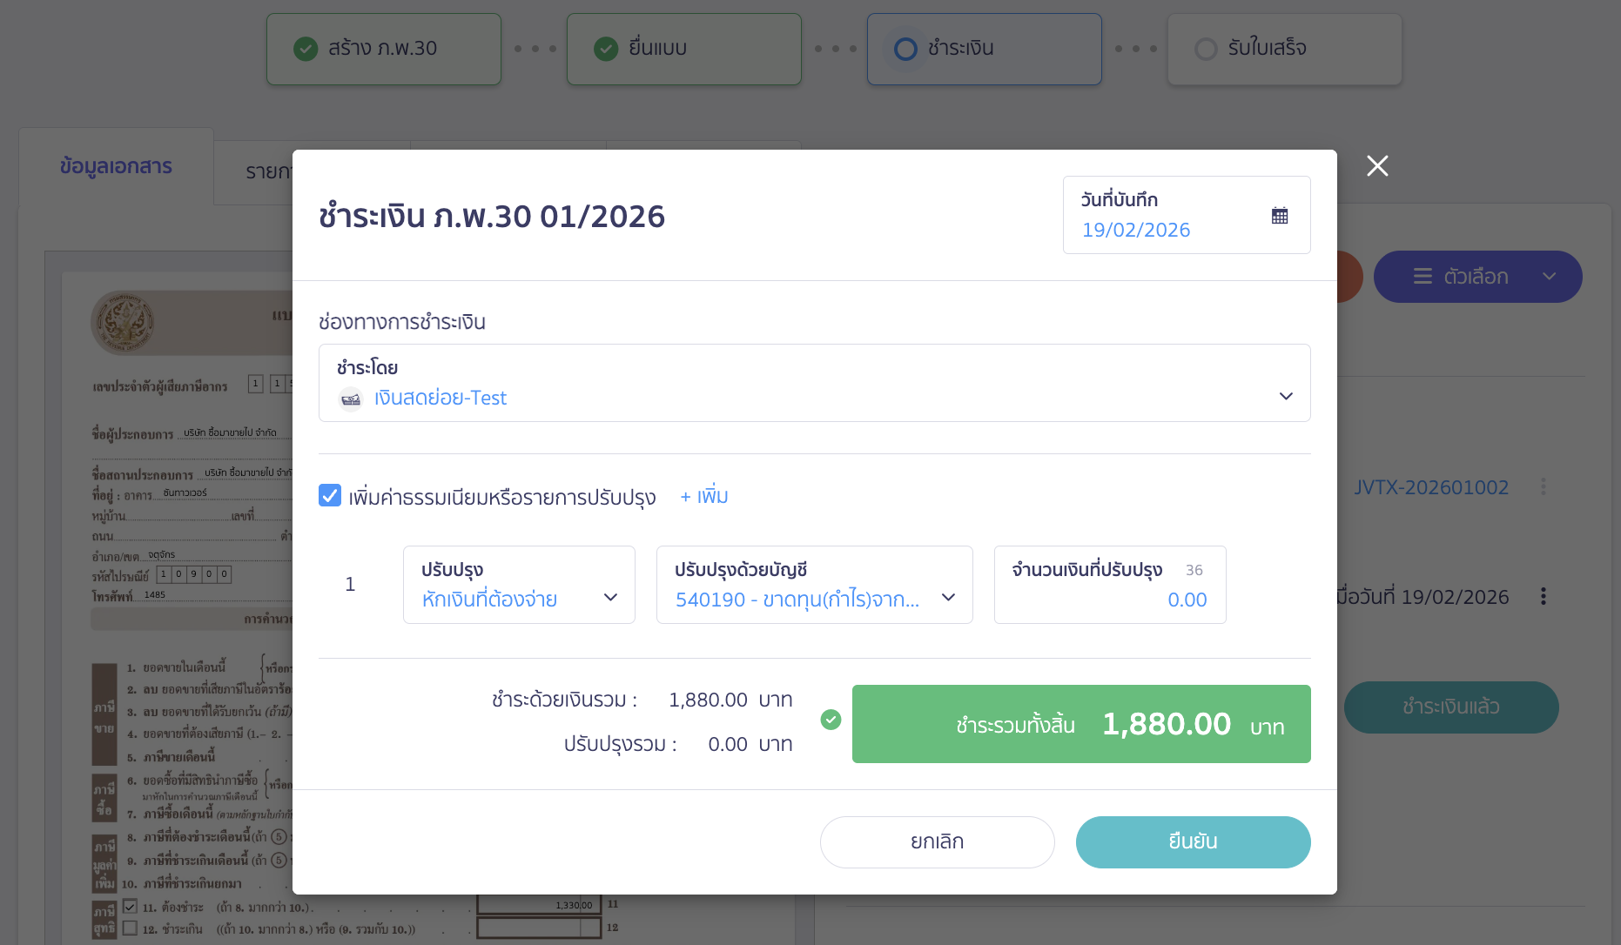Viewport: 1621px width, 945px height.
Task: Click the kebab menu next to JVTX-202601002
Action: point(1544,487)
